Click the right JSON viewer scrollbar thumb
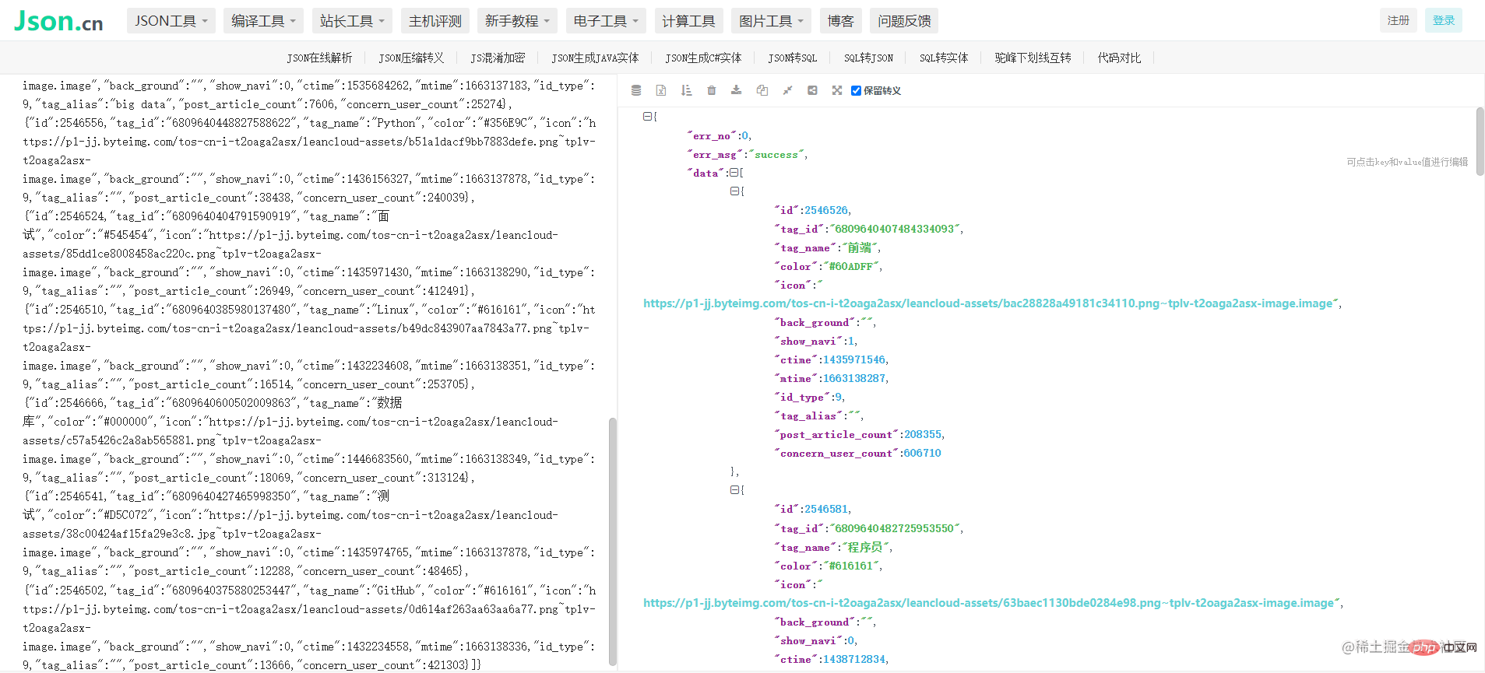Screen dimensions: 1485x673 pos(1480,142)
